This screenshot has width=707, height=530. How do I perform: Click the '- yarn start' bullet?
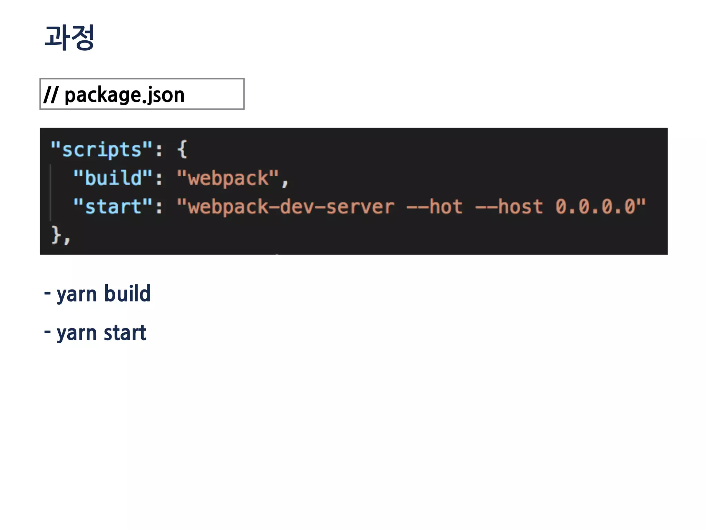95,333
